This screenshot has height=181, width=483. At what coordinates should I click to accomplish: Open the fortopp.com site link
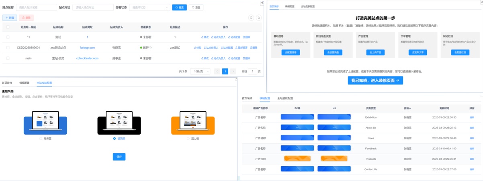point(87,48)
